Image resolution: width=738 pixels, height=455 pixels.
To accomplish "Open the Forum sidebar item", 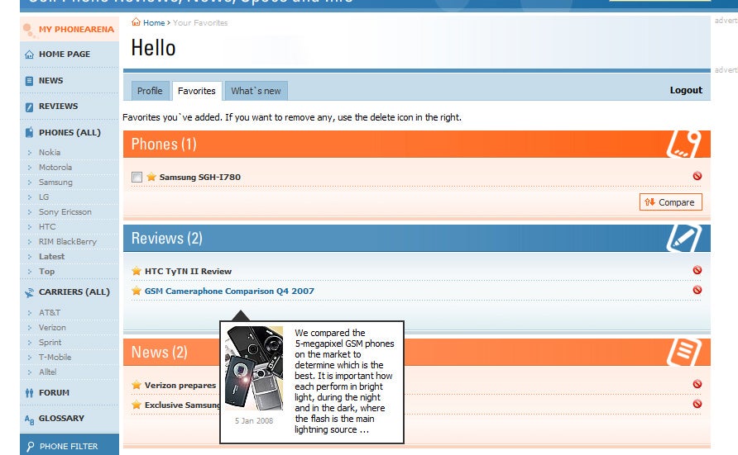I will (x=54, y=392).
